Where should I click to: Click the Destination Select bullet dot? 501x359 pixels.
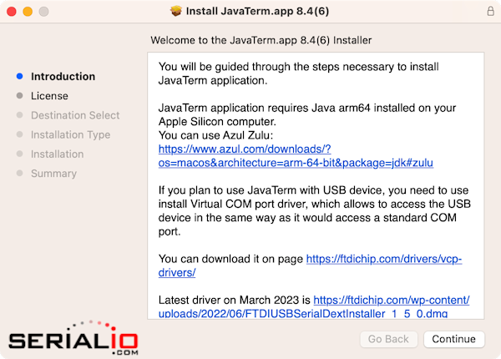coord(19,115)
